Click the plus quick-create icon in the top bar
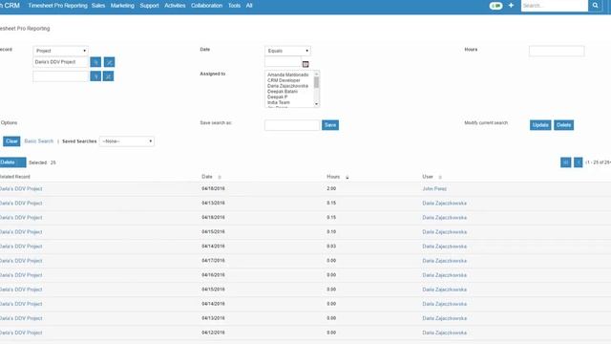 [x=511, y=6]
